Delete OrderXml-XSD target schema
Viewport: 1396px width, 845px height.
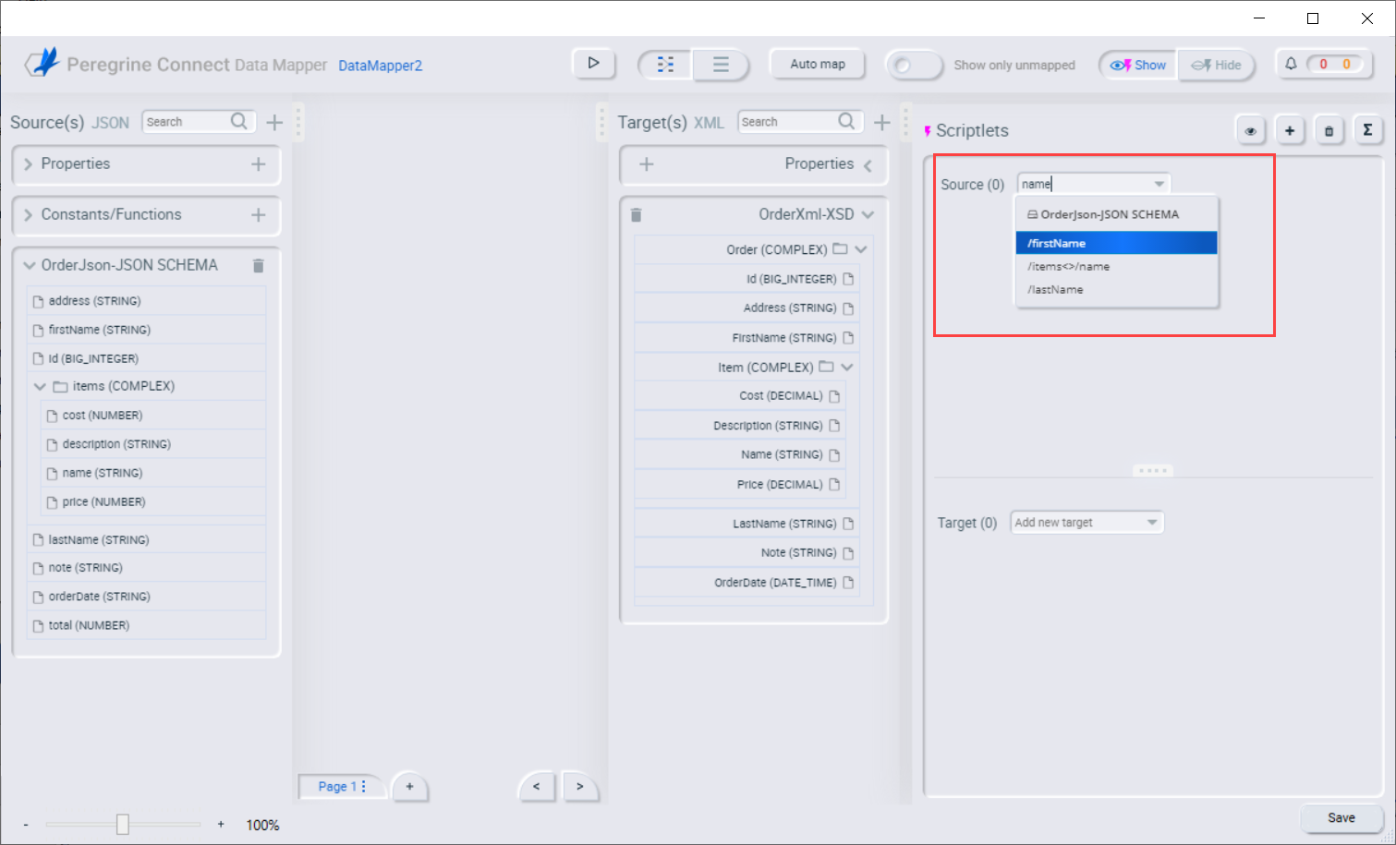coord(636,215)
